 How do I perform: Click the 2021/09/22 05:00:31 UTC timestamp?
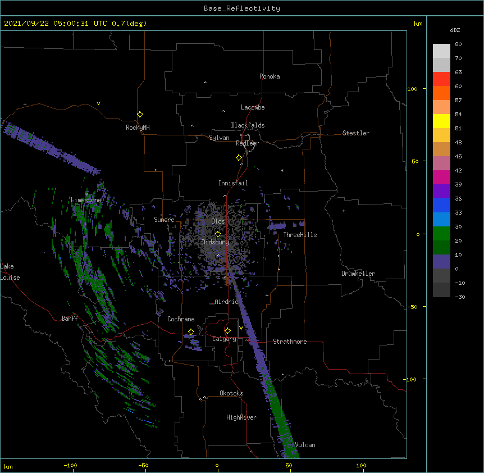[x=56, y=24]
